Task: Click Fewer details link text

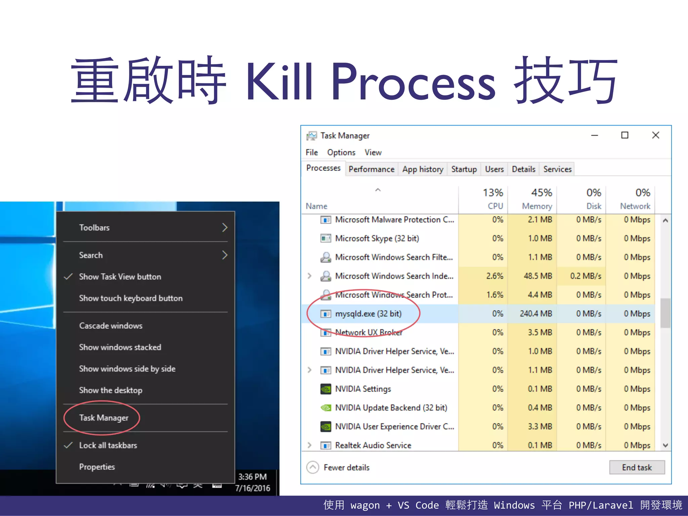Action: pyautogui.click(x=347, y=468)
